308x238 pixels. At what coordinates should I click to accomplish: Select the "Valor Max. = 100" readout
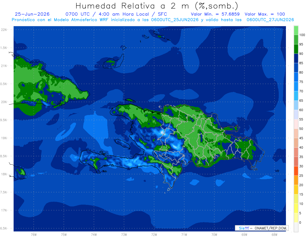265,14
